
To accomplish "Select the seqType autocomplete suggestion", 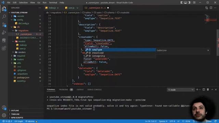I will click(120, 50).
